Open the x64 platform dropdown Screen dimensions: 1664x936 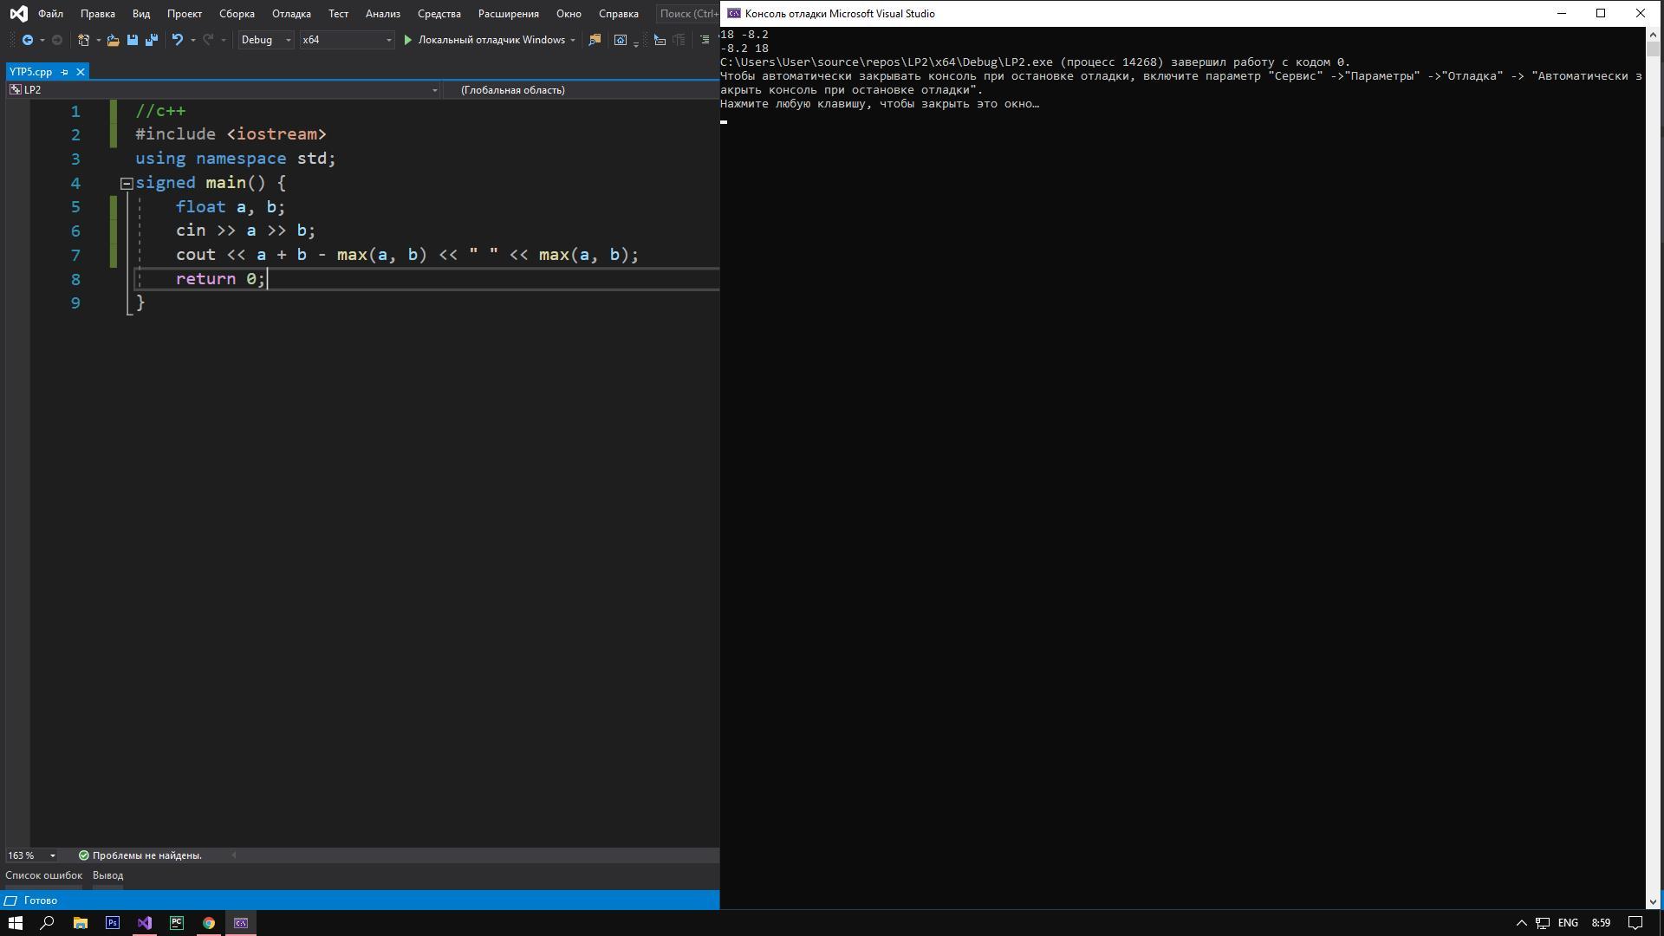click(388, 40)
